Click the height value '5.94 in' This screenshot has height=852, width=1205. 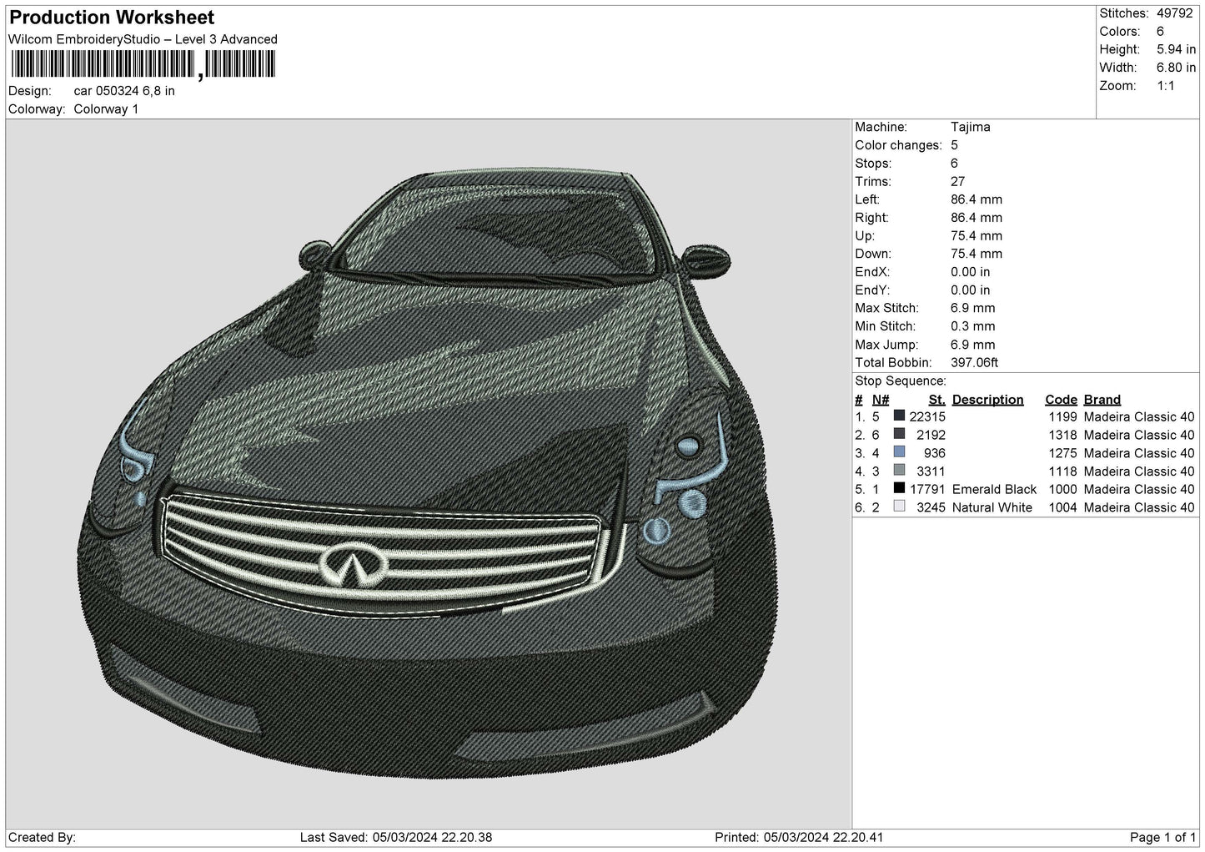1176,50
